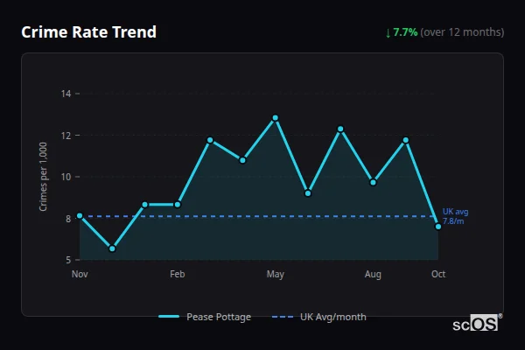Toggle Pease Pottage legend entry
Viewport: 525px width, 350px height.
205,317
